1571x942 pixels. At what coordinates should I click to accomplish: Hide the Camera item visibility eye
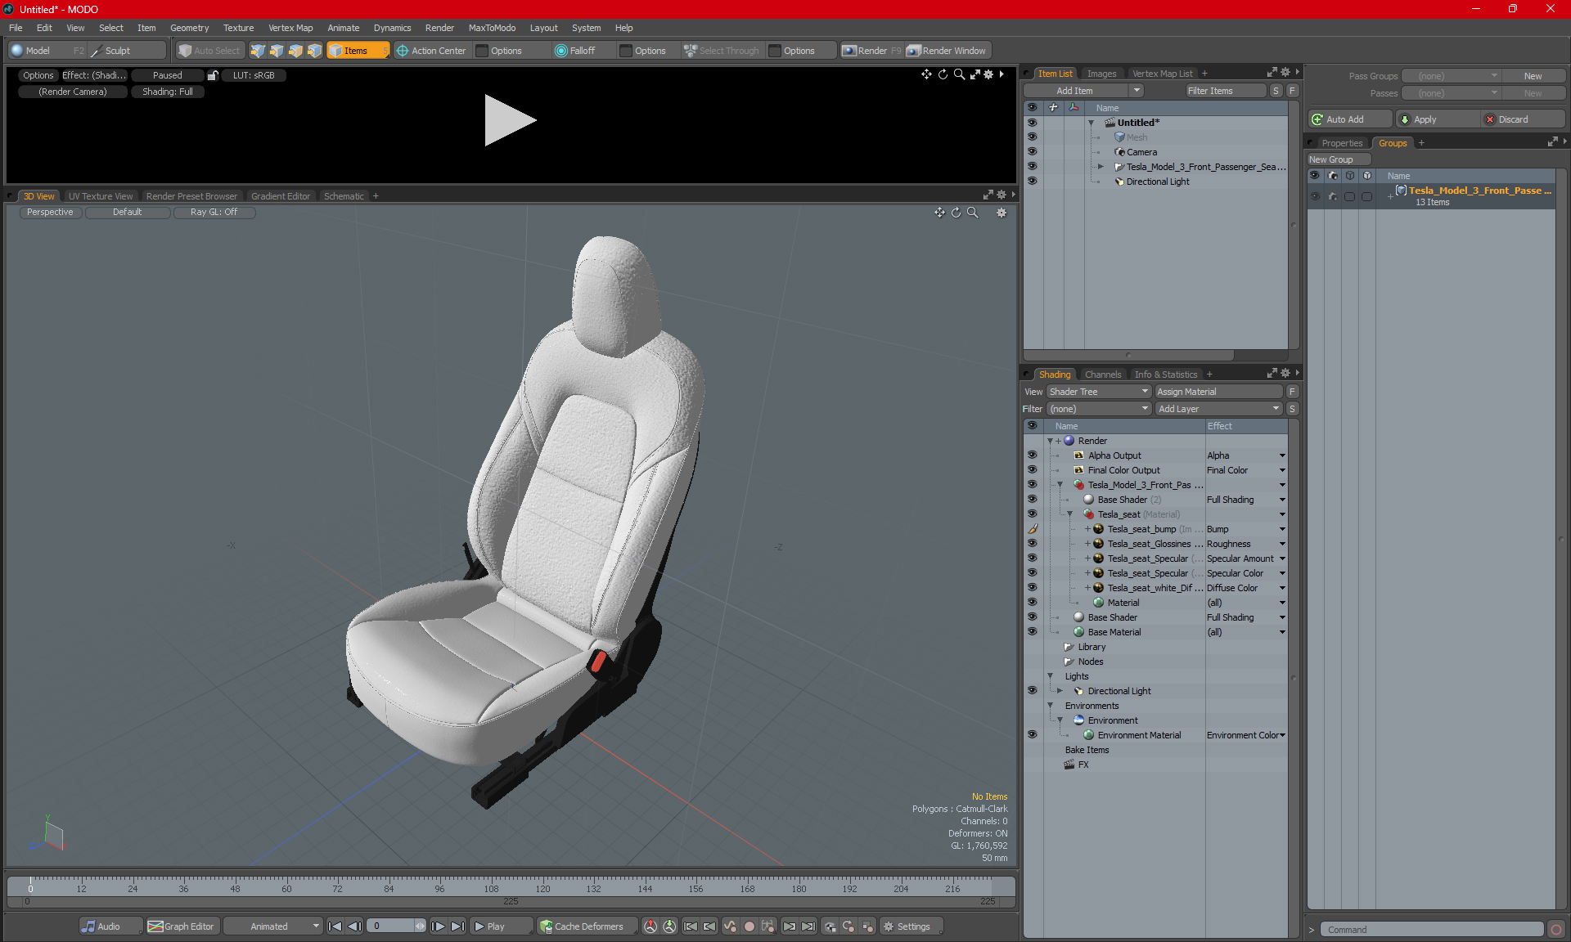pos(1032,152)
